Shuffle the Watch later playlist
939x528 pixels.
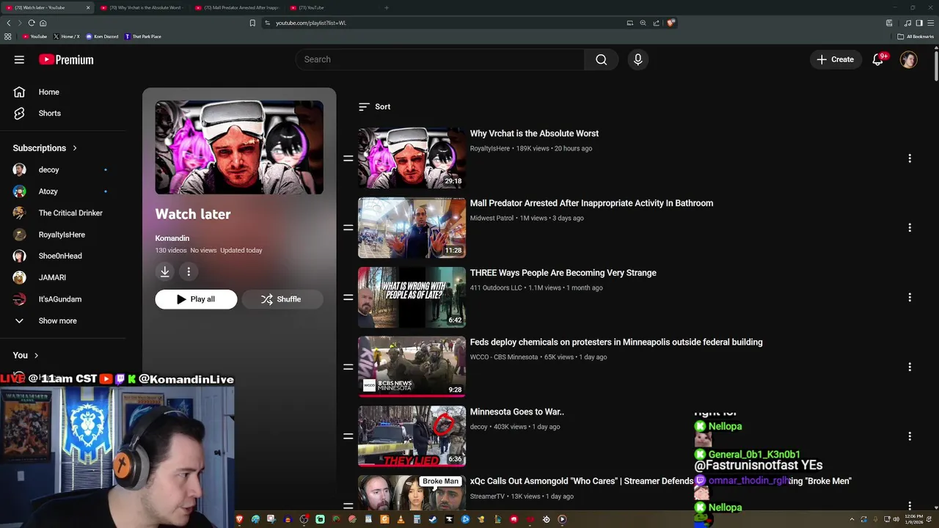tap(282, 299)
